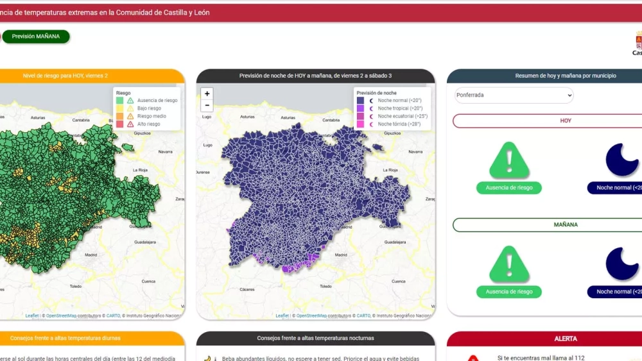Click the Alto riesgo red triangle legend icon

point(130,124)
